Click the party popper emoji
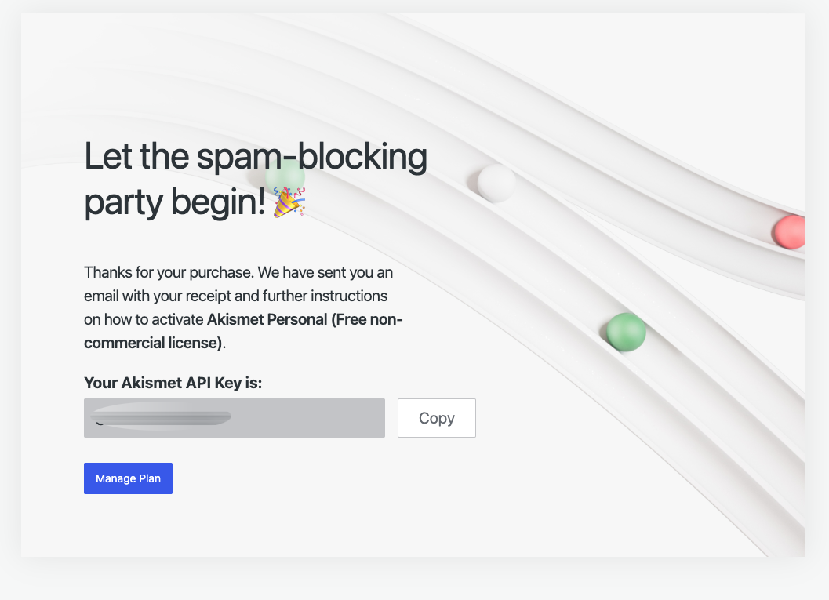Viewport: 829px width, 600px height. (289, 202)
